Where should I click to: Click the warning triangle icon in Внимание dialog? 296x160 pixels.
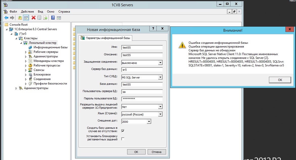click(x=182, y=45)
